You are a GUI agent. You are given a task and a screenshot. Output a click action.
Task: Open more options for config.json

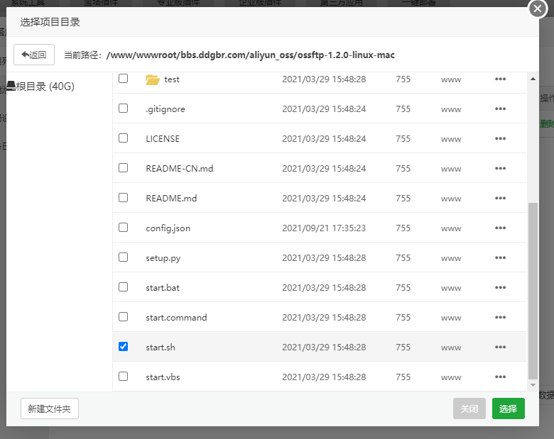(500, 228)
